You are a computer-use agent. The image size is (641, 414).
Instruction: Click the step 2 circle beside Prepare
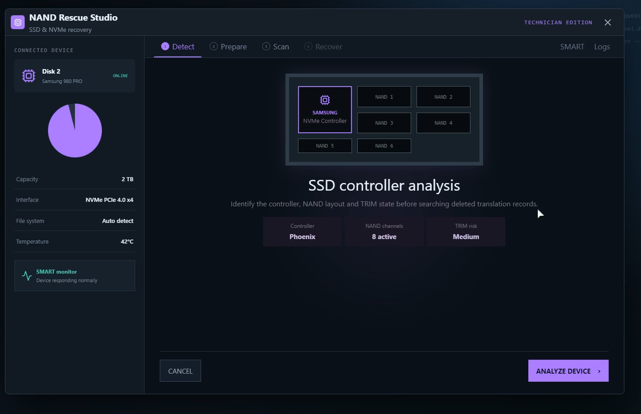point(214,47)
